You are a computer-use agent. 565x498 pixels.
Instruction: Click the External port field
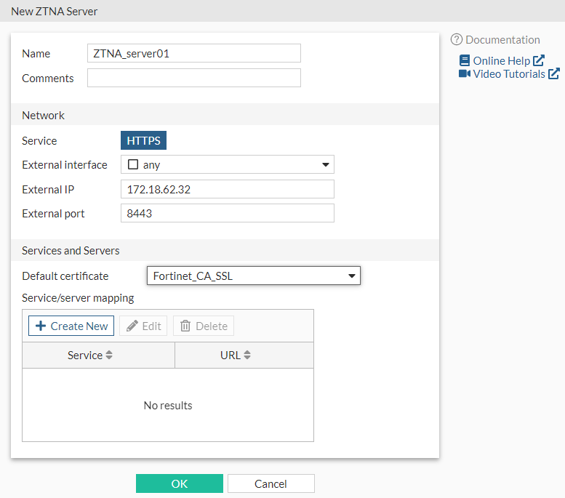(x=227, y=214)
